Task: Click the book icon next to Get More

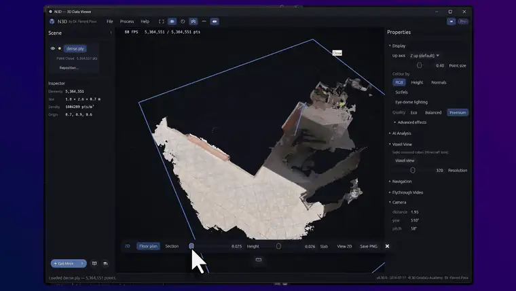Action: [94, 263]
